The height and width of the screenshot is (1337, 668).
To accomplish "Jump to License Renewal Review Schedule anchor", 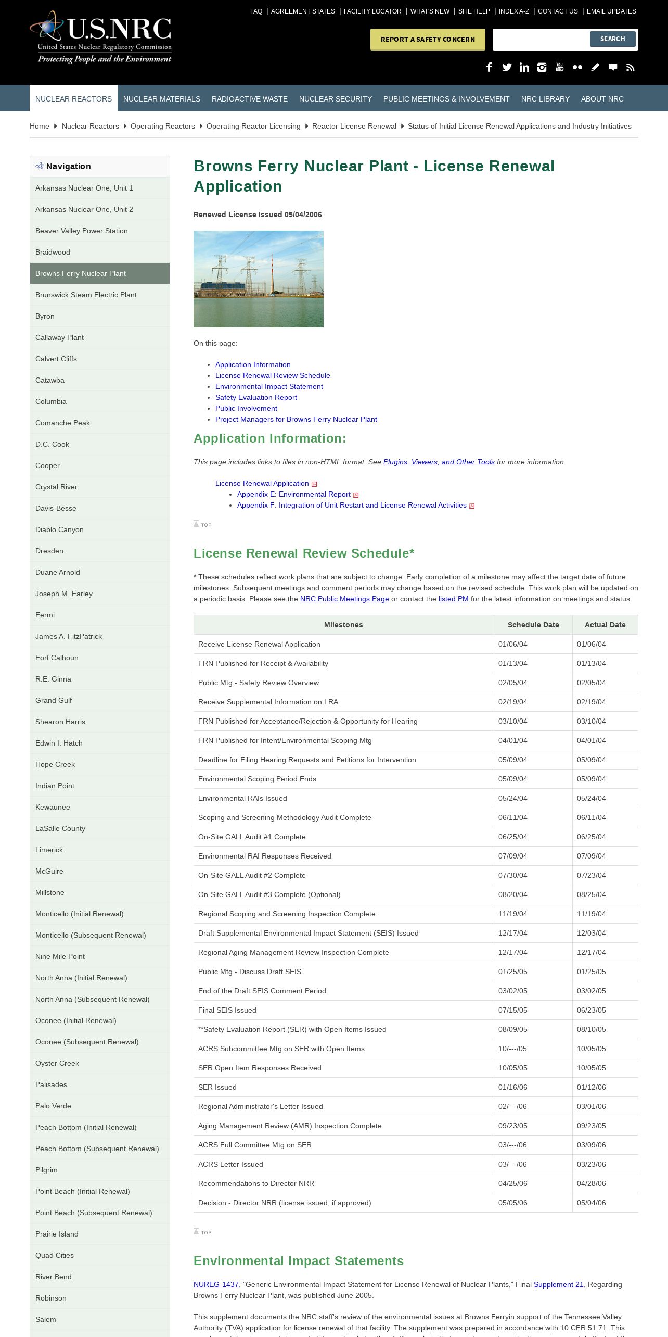I will pyautogui.click(x=273, y=375).
